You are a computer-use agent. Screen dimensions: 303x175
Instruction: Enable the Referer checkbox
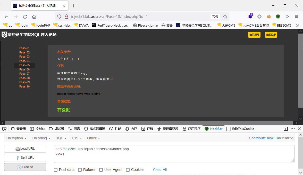tap(80, 170)
